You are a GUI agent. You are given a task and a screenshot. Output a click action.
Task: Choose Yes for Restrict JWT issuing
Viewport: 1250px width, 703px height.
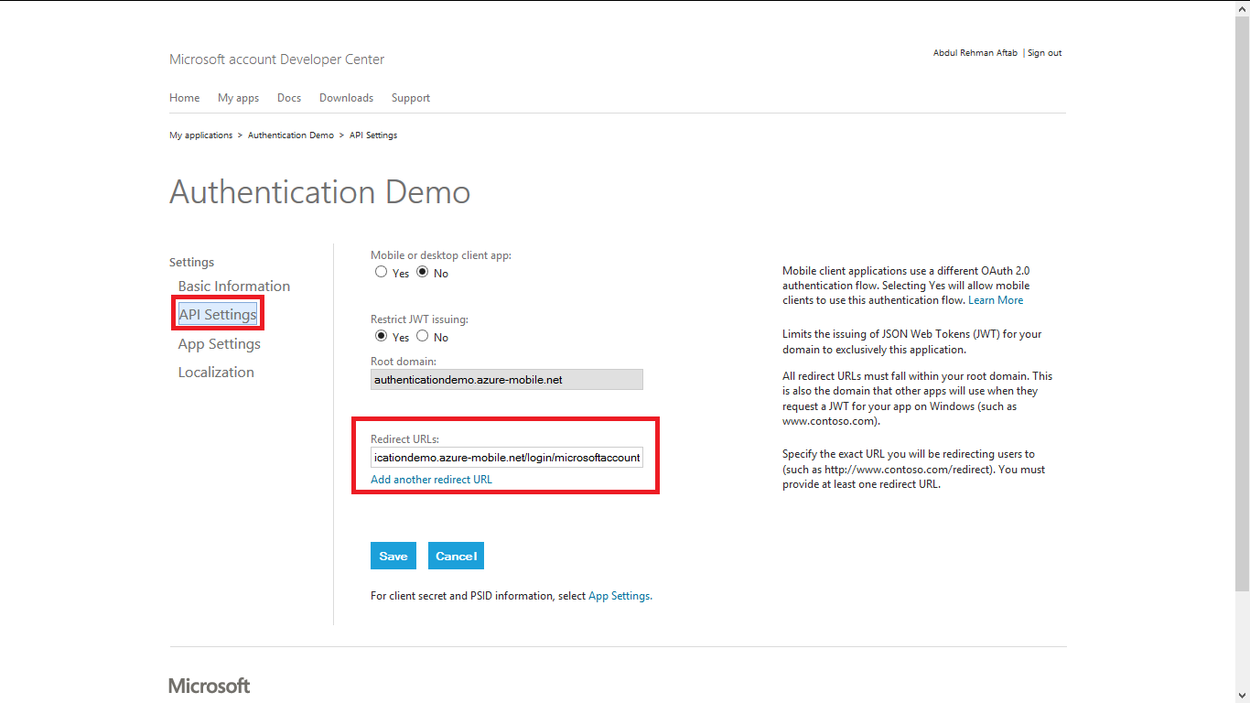coord(382,337)
